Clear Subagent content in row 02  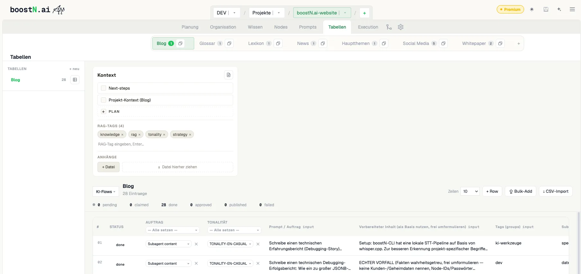(x=196, y=263)
